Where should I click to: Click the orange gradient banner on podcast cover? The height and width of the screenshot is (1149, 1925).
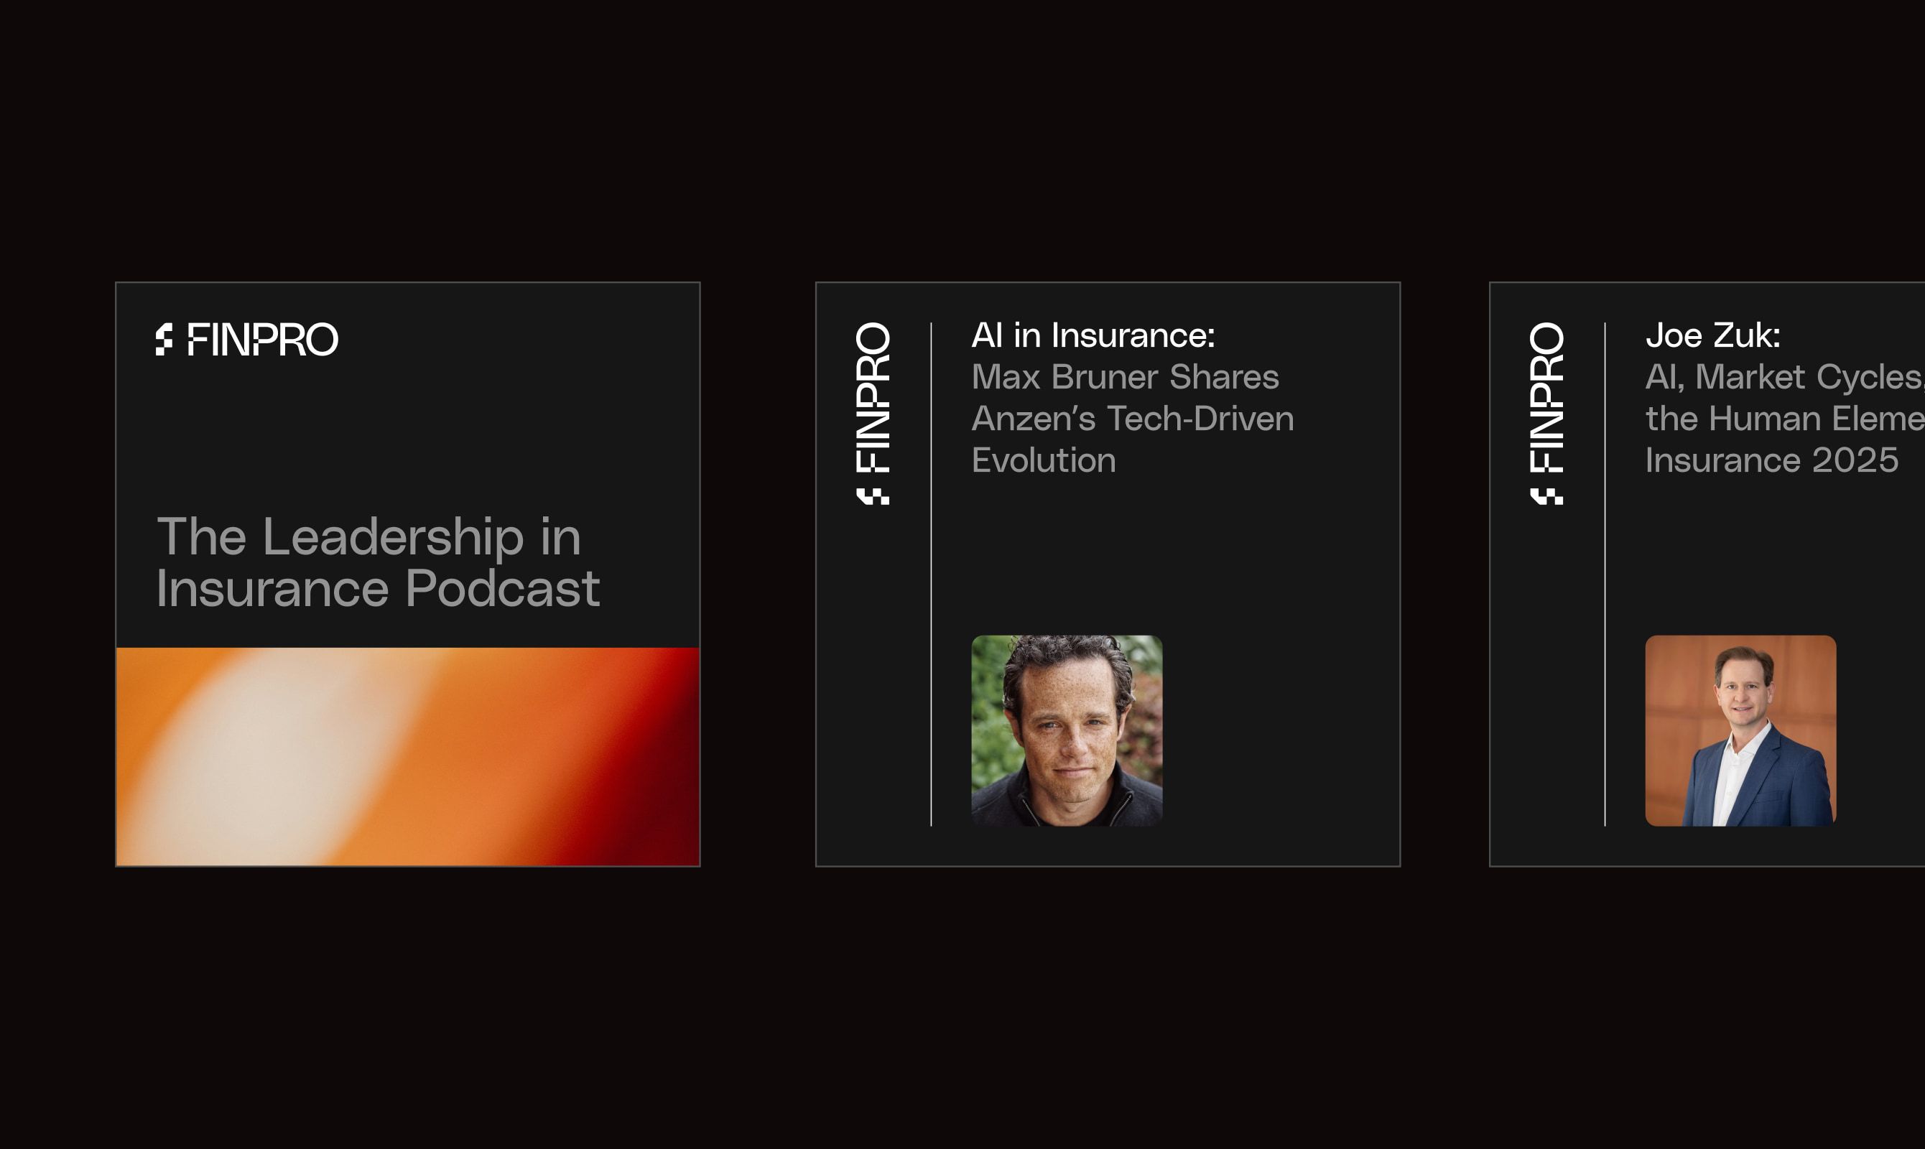pyautogui.click(x=408, y=756)
